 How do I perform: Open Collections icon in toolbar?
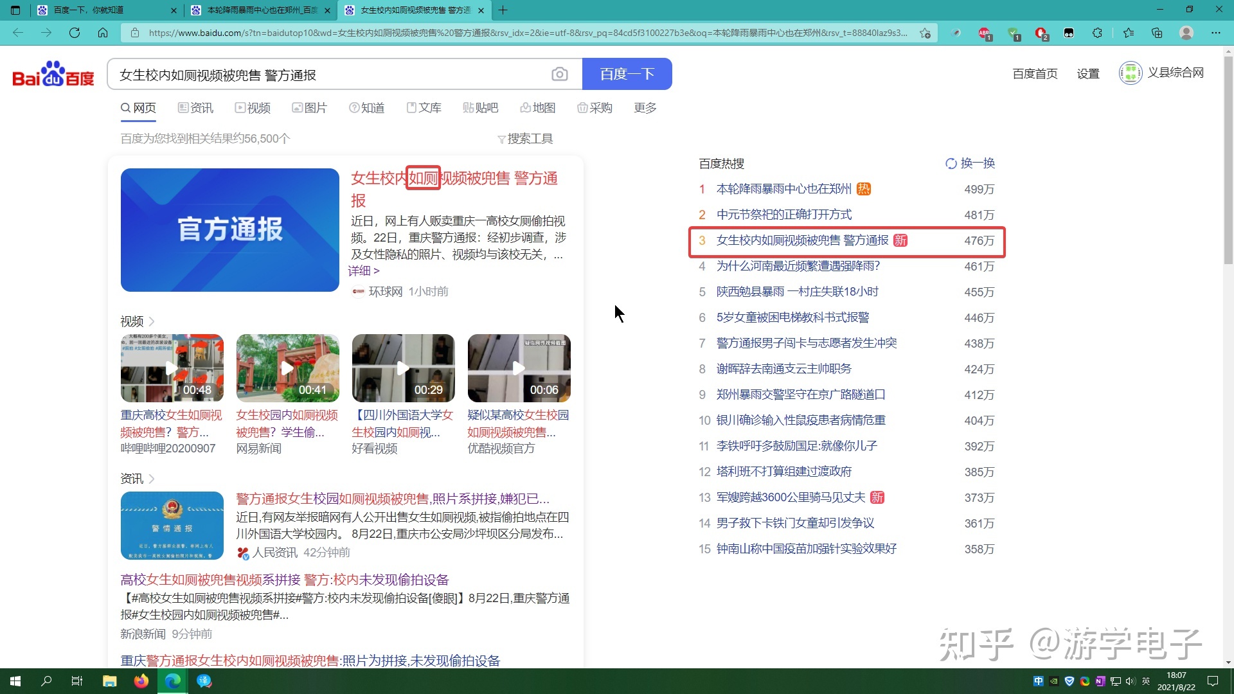1157,33
